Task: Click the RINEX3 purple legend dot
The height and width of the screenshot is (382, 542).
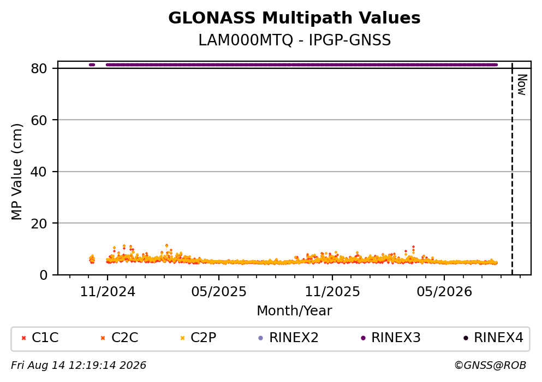Action: click(x=363, y=338)
